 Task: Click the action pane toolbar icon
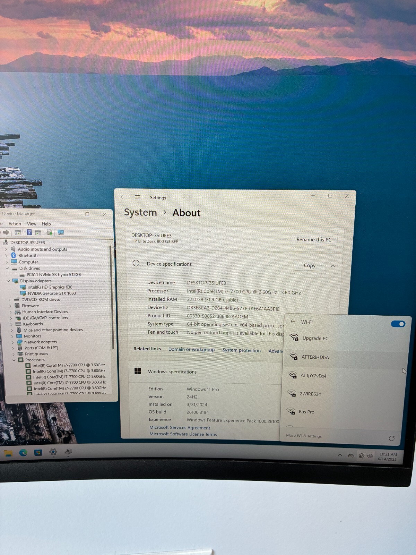(x=38, y=232)
